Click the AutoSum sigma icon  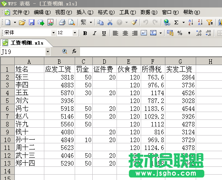[176, 22]
